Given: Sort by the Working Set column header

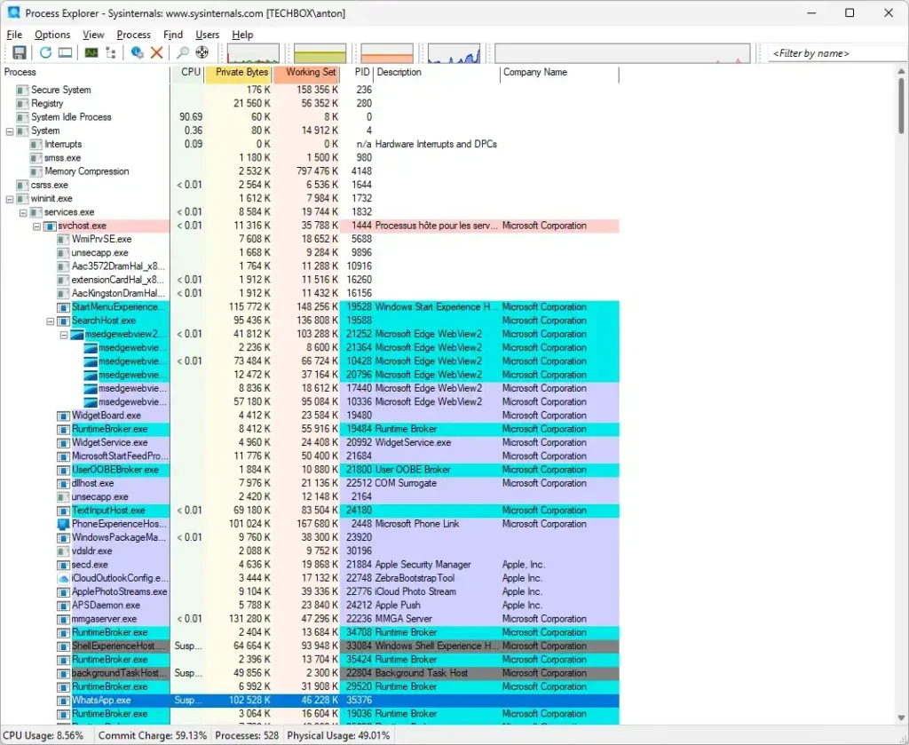Looking at the screenshot, I should point(306,73).
